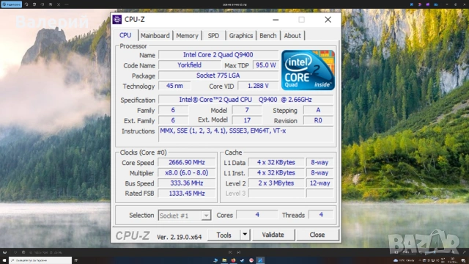Open File Explorer from the taskbar
Image resolution: width=469 pixels, height=264 pixels.
(224, 260)
